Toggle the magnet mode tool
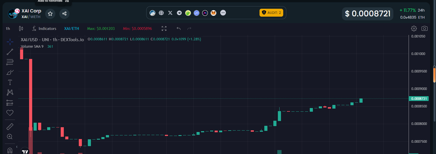This screenshot has width=436, height=154. pyautogui.click(x=10, y=150)
